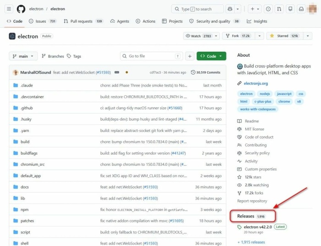Select the Code tab
321x246 pixels.
(x=15, y=21)
